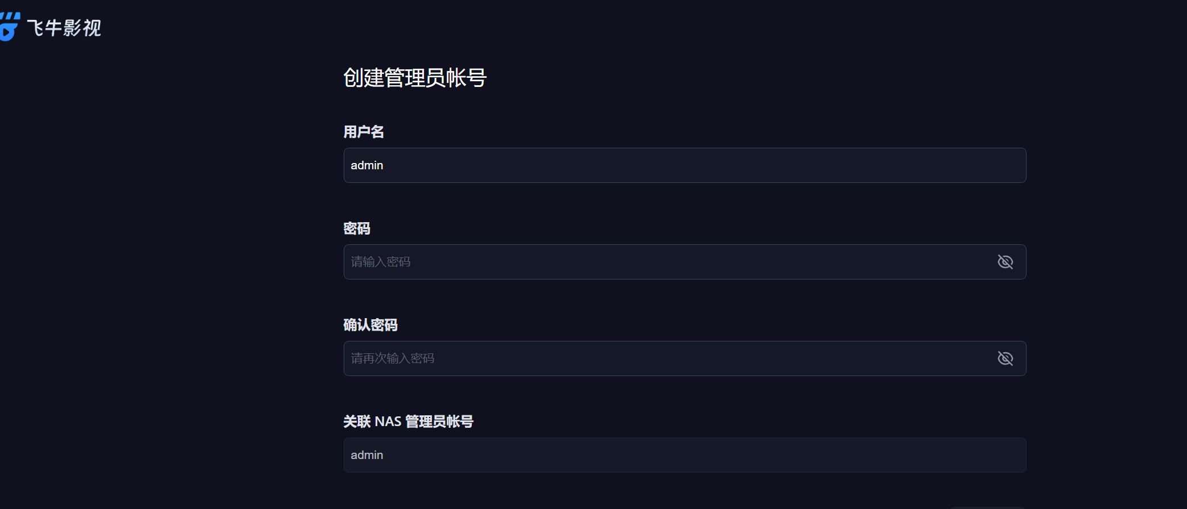Click the placeholder text 请再次输入密码

click(393, 358)
